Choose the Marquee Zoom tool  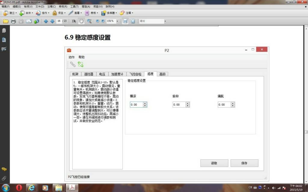pyautogui.click(x=89, y=21)
